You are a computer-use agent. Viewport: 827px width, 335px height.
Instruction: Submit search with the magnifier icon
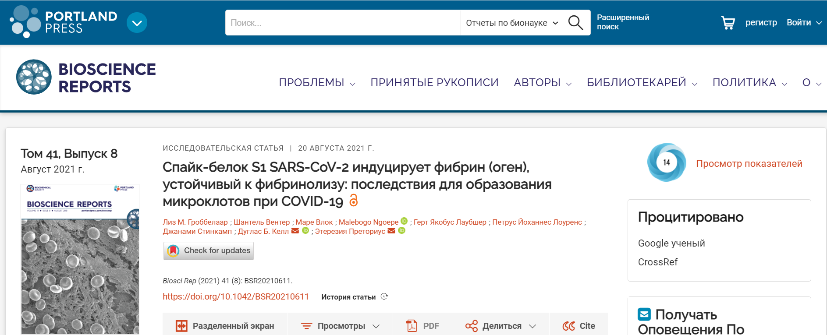click(x=575, y=23)
